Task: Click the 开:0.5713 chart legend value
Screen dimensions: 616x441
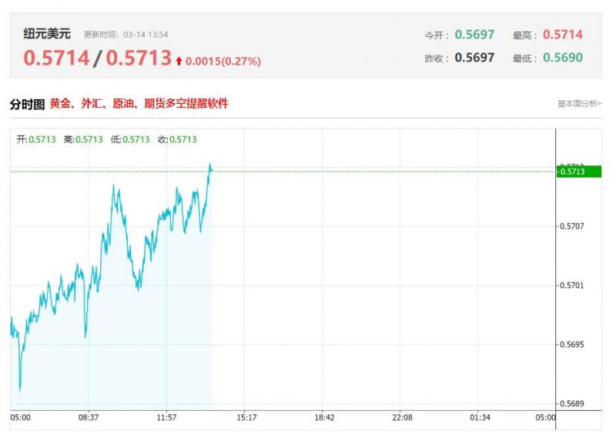Action: (36, 139)
